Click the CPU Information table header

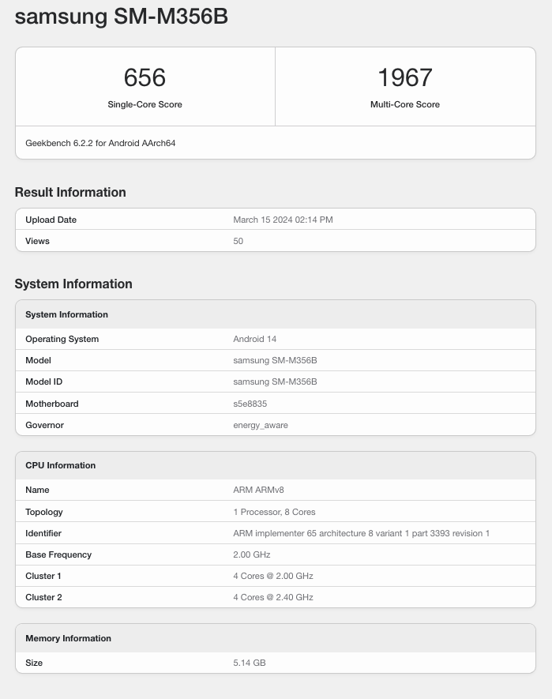tap(60, 465)
